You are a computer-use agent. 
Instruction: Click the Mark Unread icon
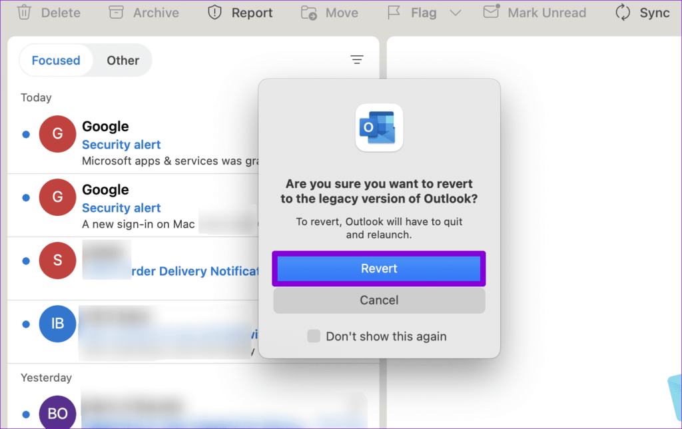(x=491, y=12)
